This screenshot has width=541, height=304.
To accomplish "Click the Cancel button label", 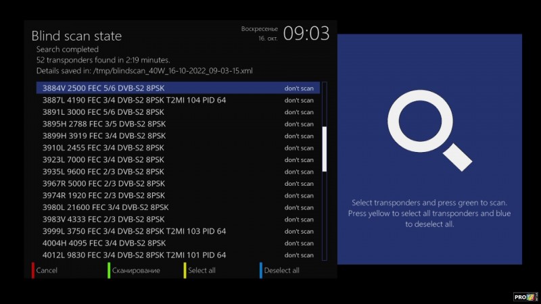I will pos(47,270).
